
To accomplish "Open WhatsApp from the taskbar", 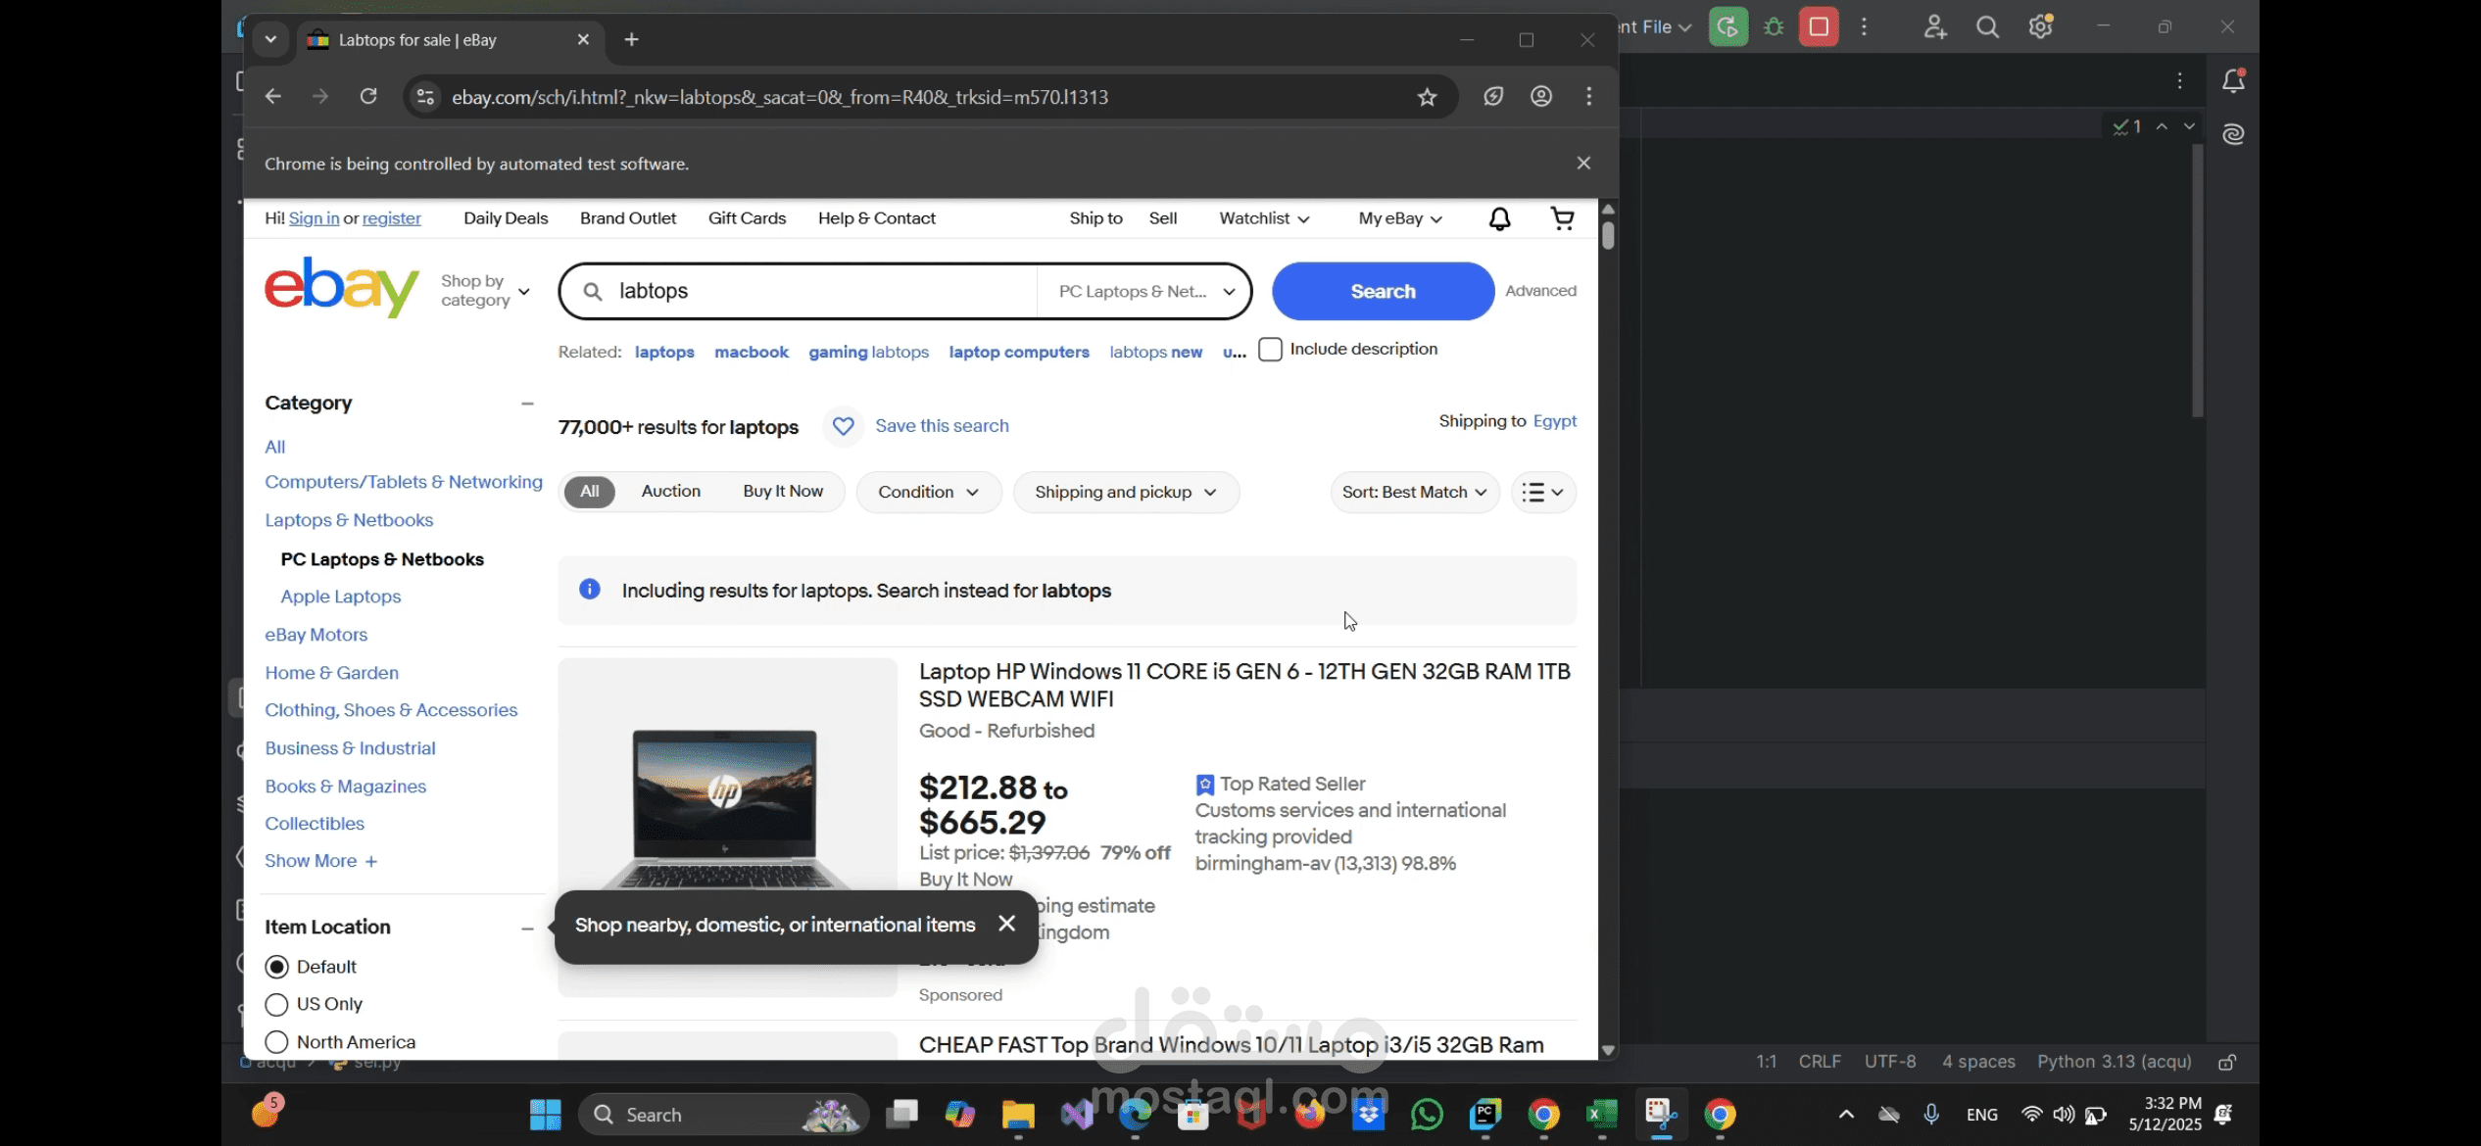I will [1427, 1115].
